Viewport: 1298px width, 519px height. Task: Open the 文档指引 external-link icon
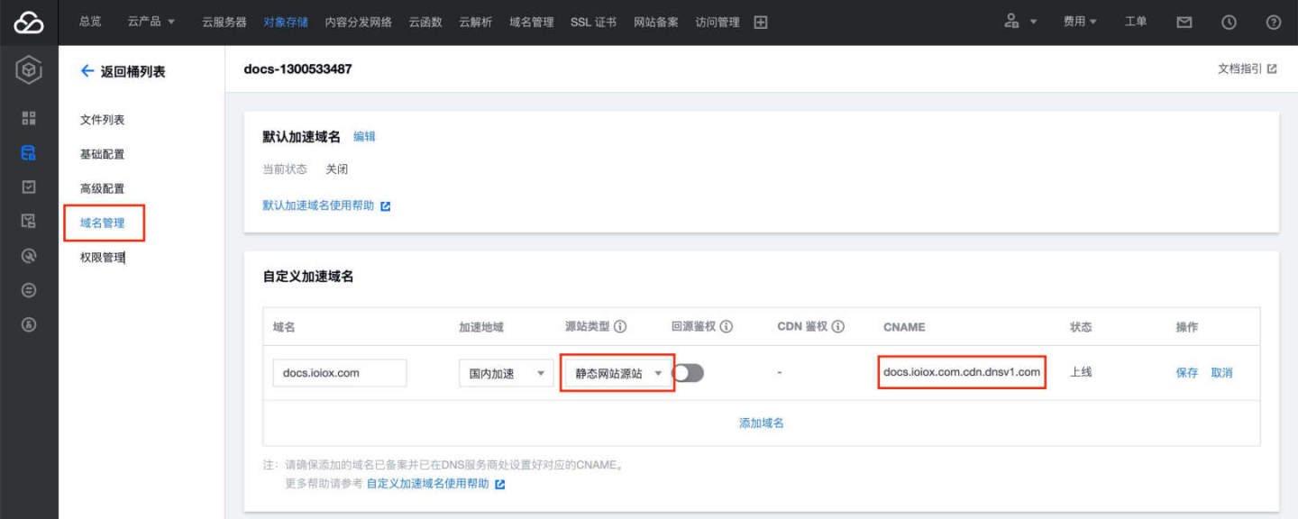(x=1270, y=68)
